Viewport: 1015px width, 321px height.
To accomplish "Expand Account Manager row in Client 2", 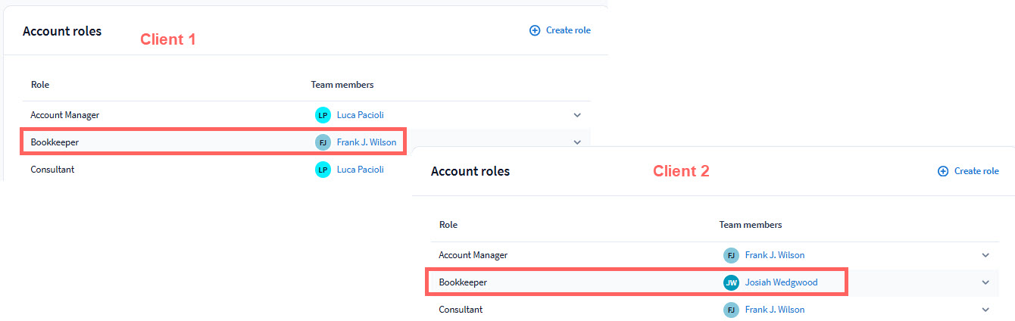I will click(985, 255).
